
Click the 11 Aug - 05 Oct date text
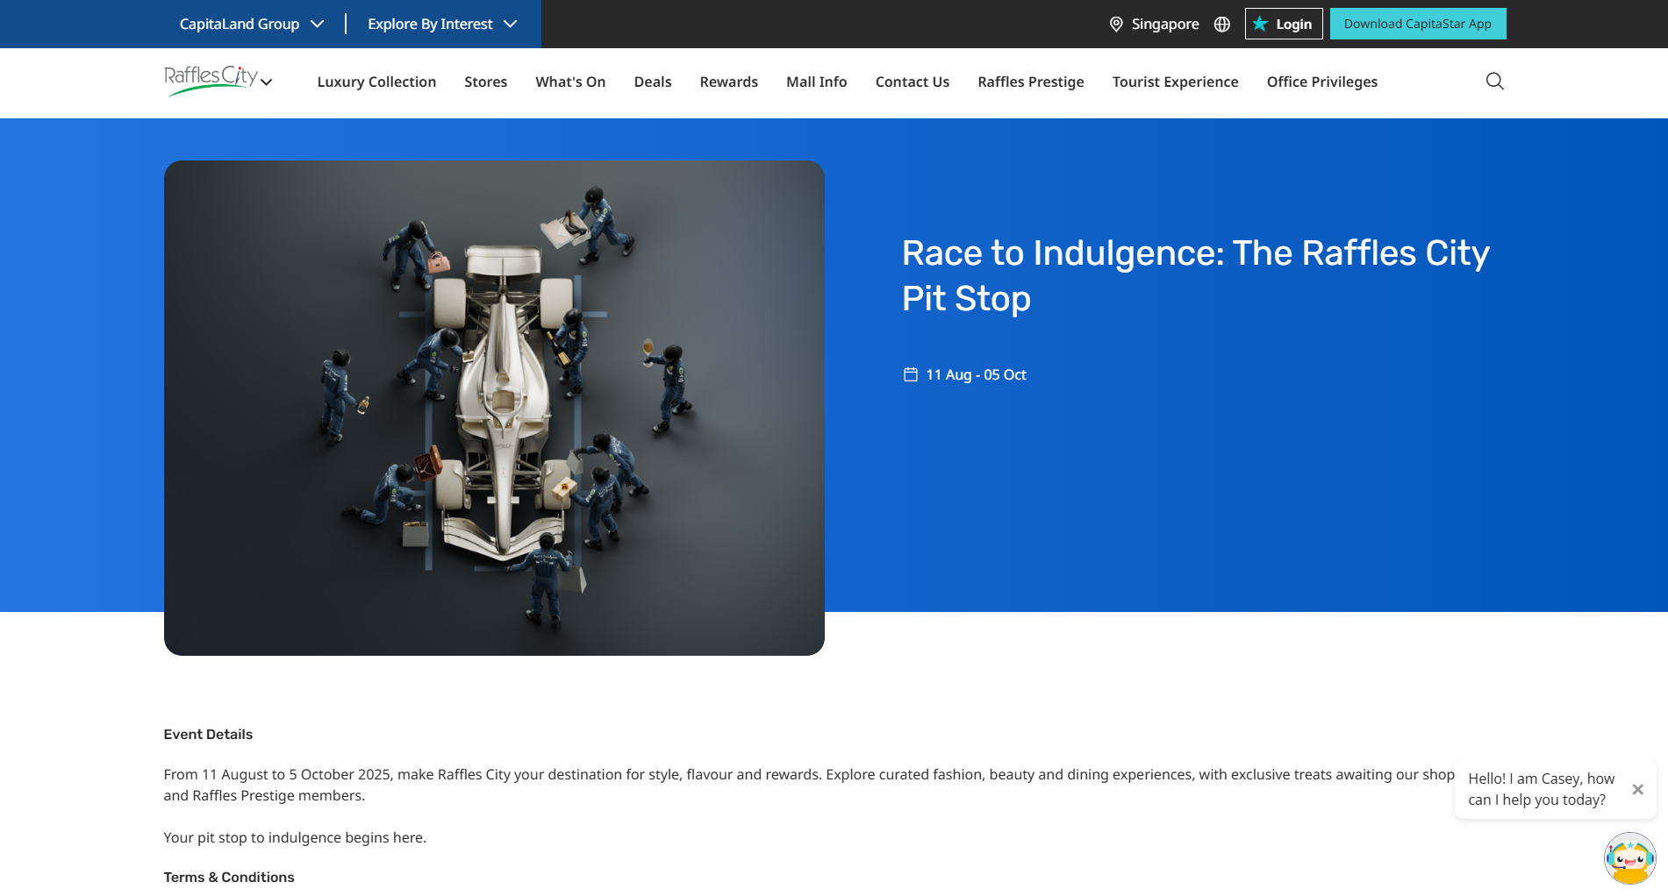(x=976, y=374)
